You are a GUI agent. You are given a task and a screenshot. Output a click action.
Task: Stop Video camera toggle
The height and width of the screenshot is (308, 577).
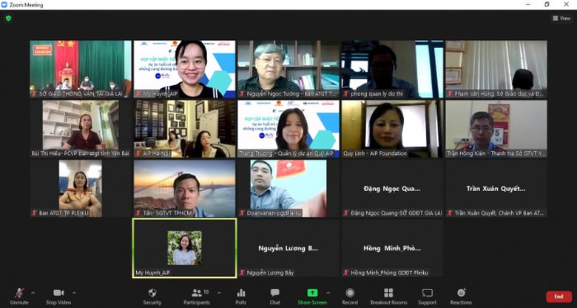[57, 295]
